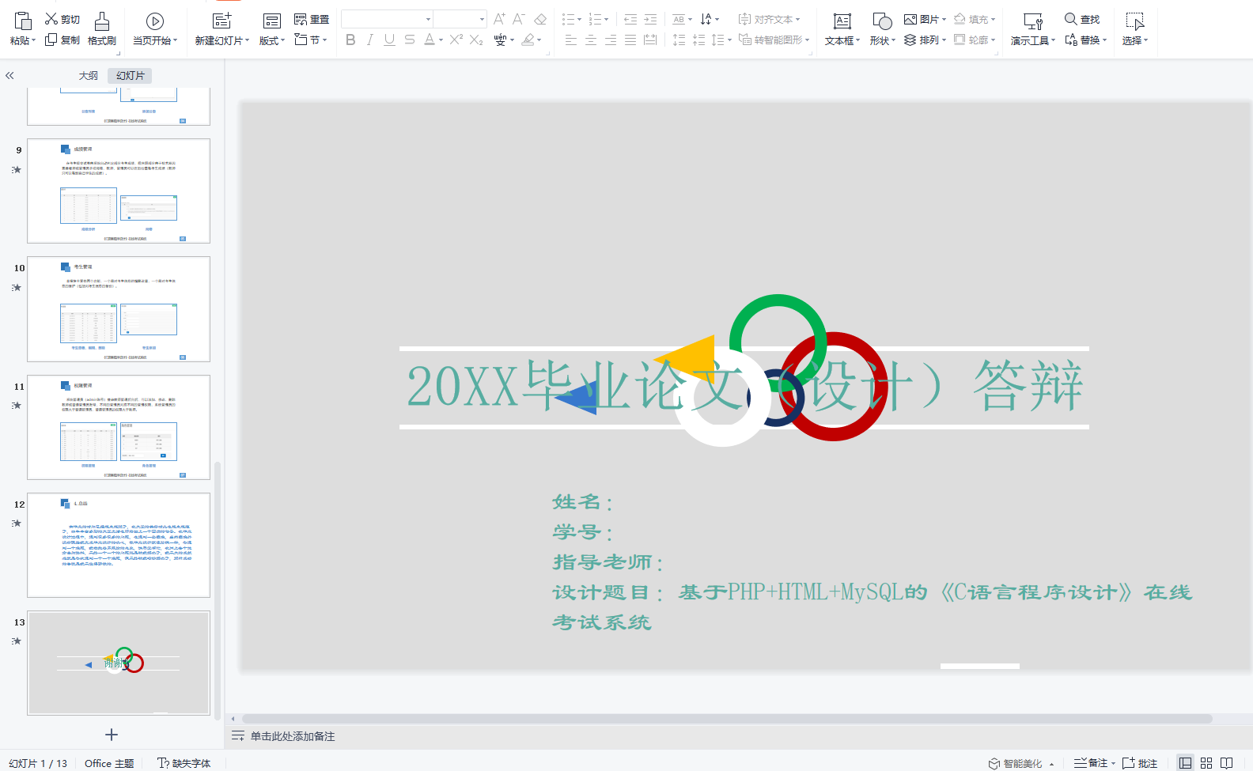Click Convert to SmartArt (转智能图形) button
The image size is (1253, 771).
(774, 40)
